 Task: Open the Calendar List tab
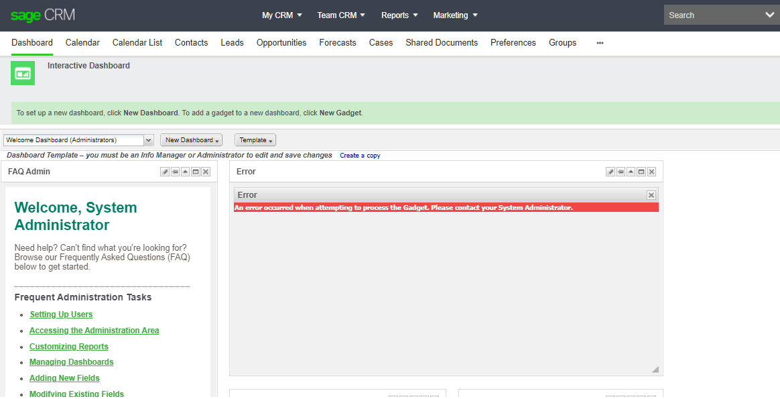click(137, 43)
